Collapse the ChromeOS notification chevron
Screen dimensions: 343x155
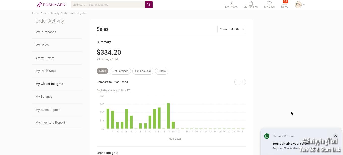[335, 136]
